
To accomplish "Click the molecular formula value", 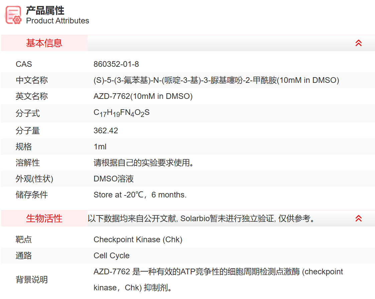I will point(122,113).
